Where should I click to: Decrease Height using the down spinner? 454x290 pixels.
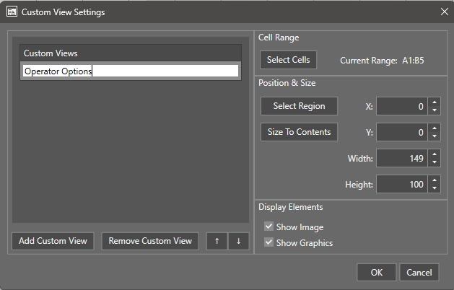click(x=434, y=189)
